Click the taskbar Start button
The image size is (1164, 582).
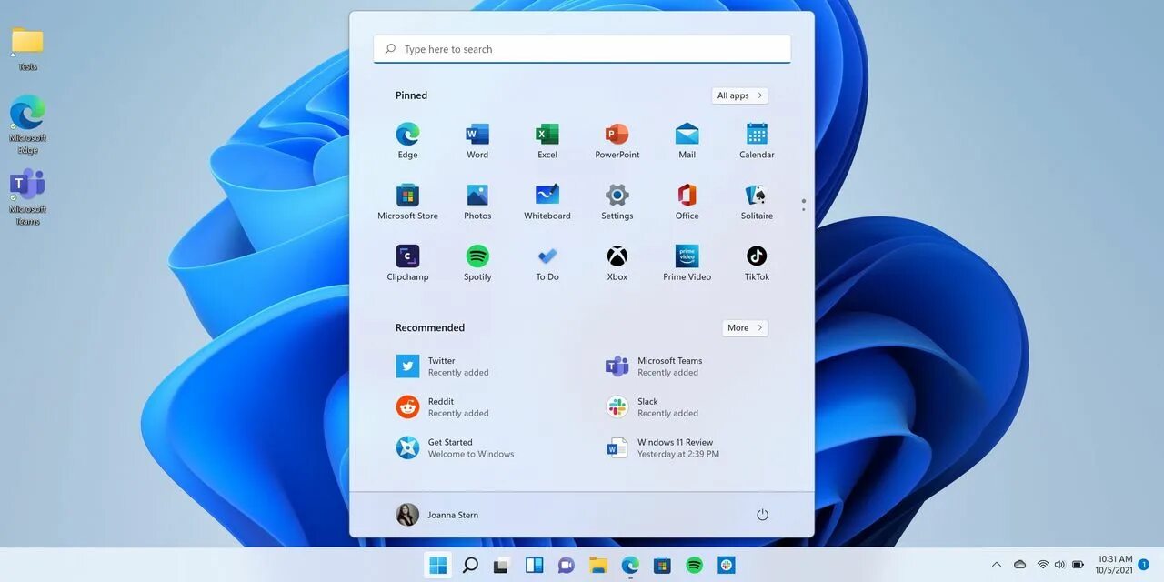437,565
